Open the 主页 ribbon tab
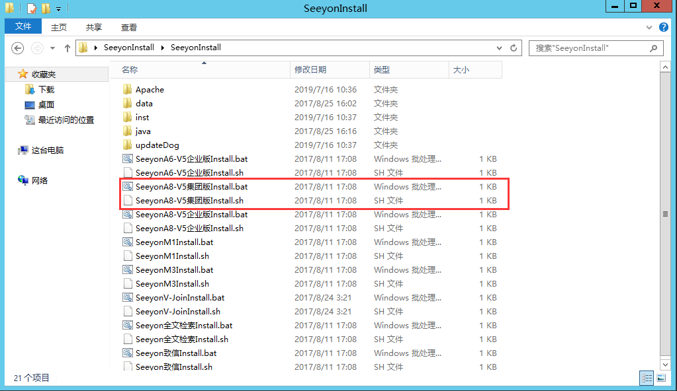 [x=59, y=27]
